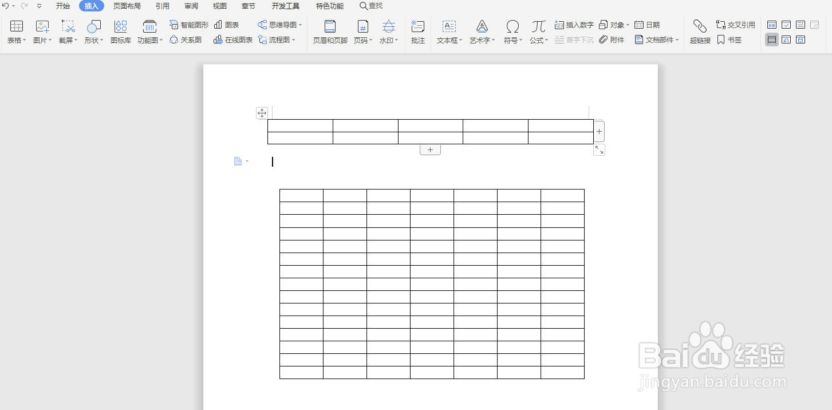Switch to the 开始 tab

pos(63,6)
